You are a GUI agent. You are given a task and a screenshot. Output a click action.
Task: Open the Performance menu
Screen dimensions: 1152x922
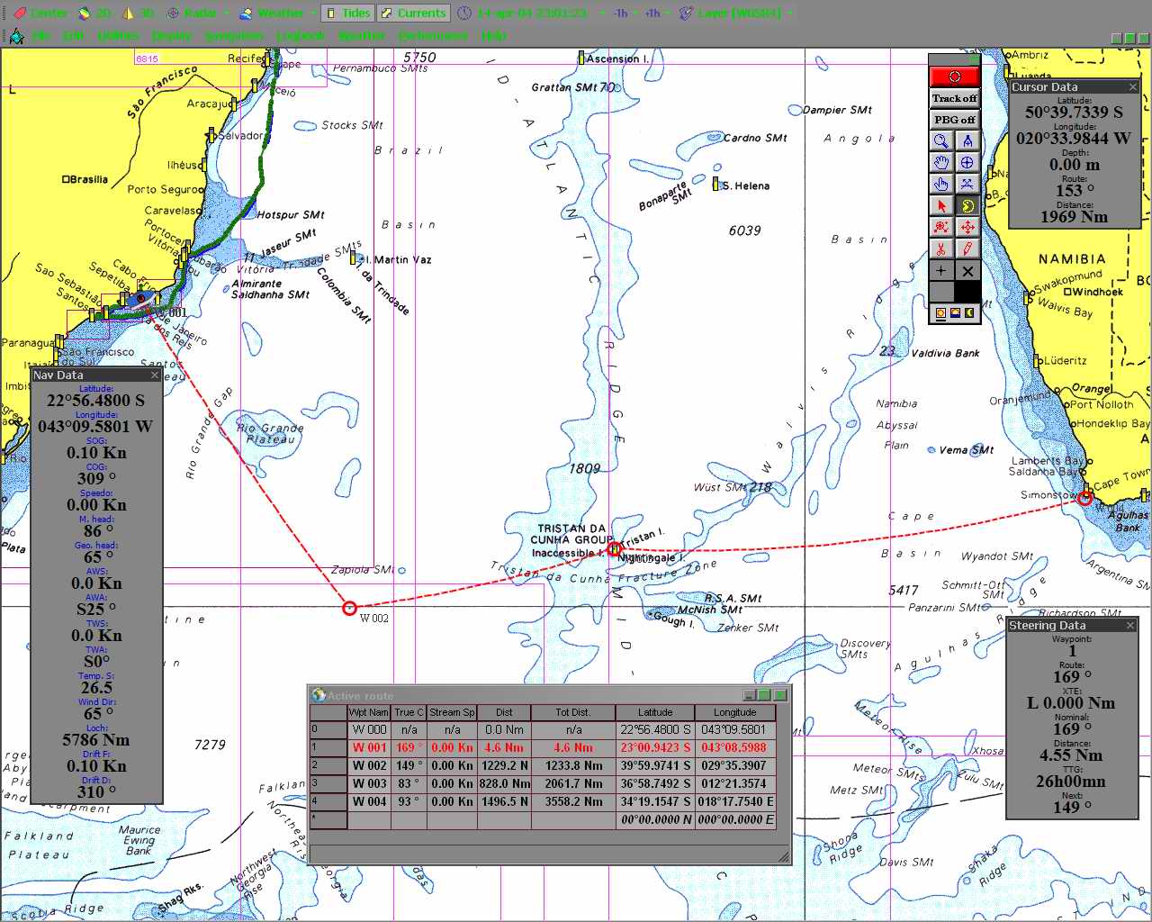(x=433, y=36)
